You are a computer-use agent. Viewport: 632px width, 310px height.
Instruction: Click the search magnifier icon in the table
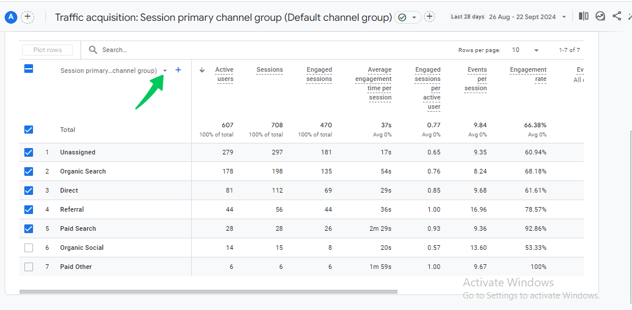93,50
